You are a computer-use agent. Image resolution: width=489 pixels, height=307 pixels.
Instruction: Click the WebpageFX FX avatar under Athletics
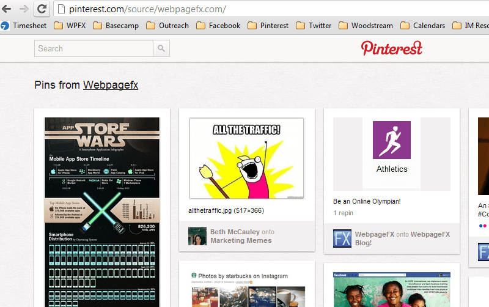pos(342,239)
